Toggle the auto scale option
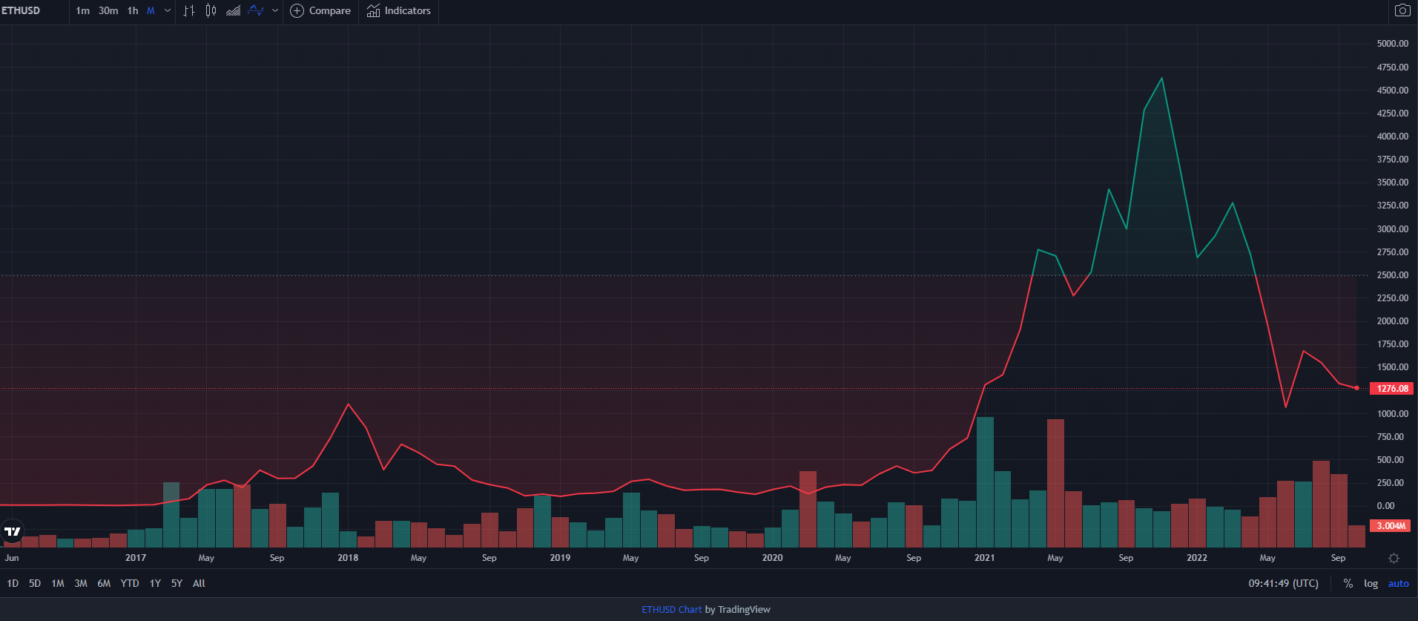Screen dimensions: 1418x621 (1398, 584)
